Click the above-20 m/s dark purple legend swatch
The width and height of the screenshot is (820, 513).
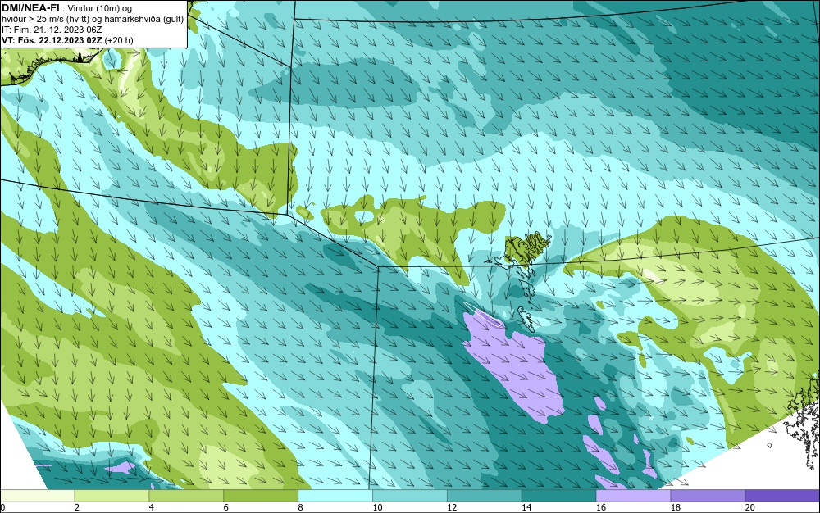point(782,495)
